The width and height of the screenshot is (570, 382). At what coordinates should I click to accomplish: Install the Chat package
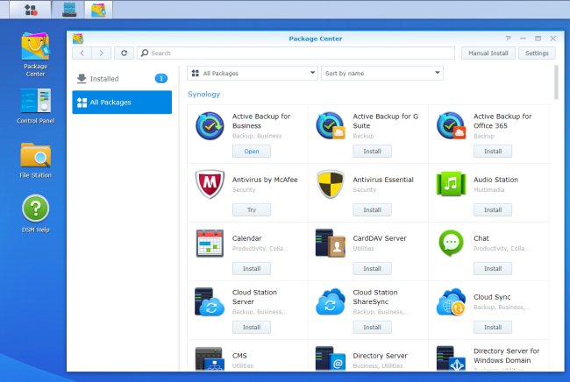coord(493,268)
